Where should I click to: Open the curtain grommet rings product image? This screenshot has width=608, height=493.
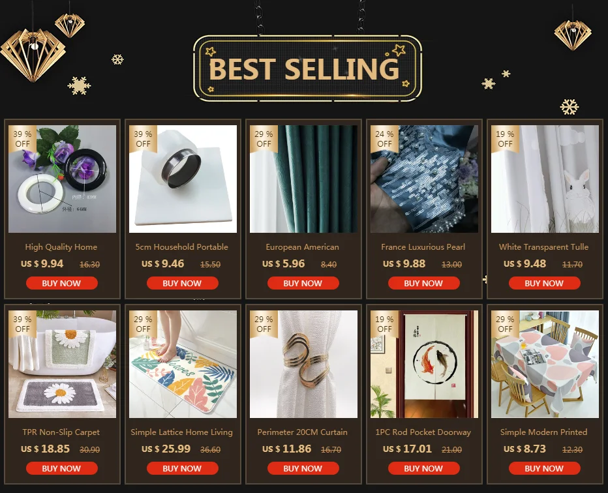coord(62,179)
